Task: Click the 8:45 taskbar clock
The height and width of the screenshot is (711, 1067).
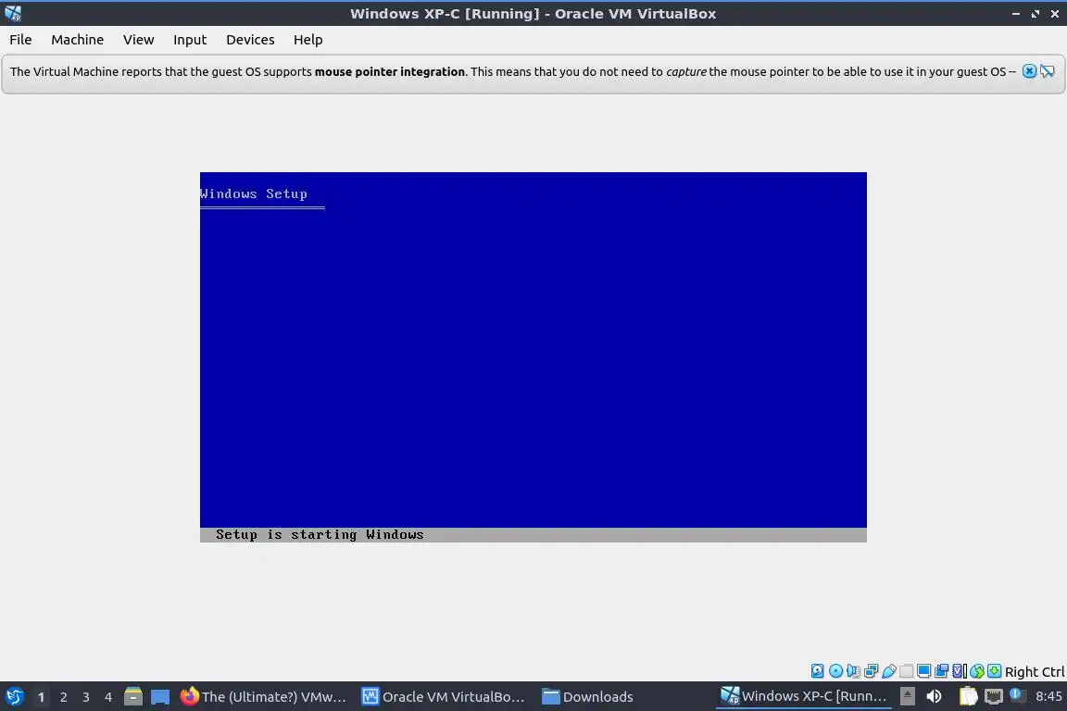Action: pyautogui.click(x=1048, y=696)
